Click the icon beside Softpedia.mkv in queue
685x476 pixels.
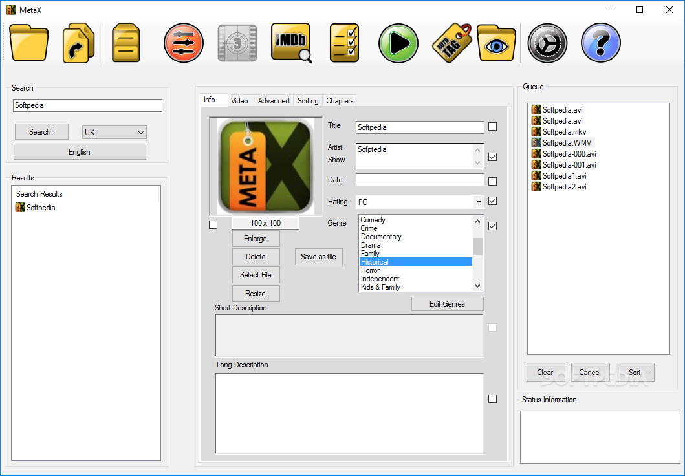[x=536, y=131]
